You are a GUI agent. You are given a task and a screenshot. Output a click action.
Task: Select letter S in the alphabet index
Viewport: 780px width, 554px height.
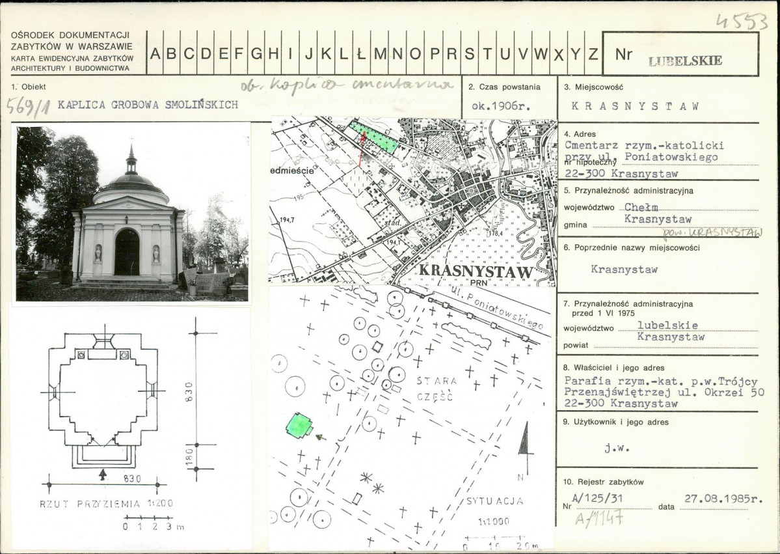(x=469, y=53)
